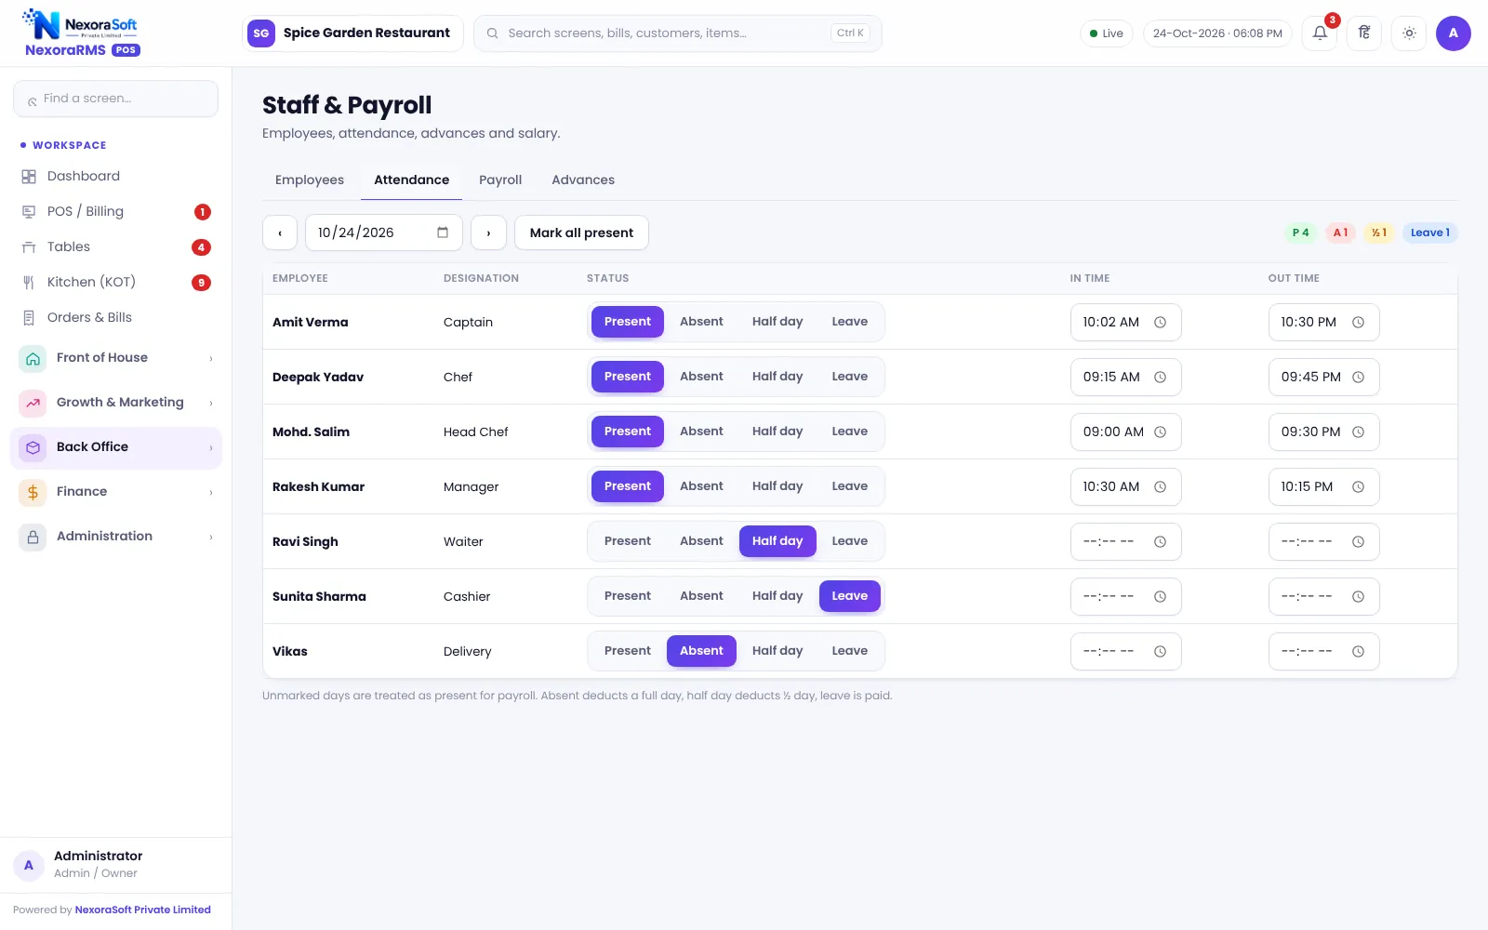The image size is (1488, 930).
Task: Open Dashboard from the sidebar
Action: point(116,177)
